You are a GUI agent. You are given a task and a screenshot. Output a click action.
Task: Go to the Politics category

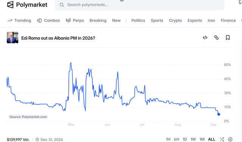coord(138,20)
